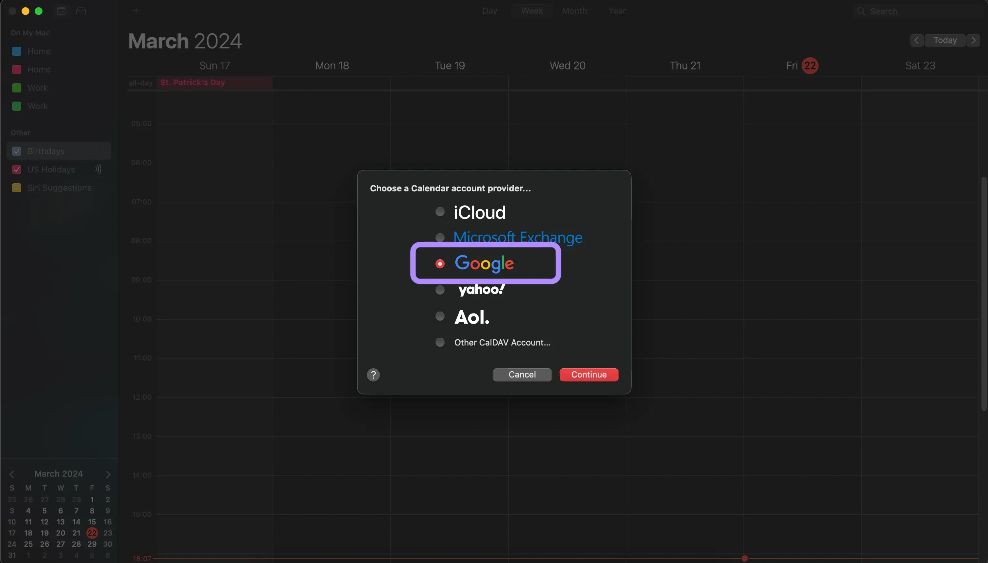Go to next week arrow

(x=973, y=40)
